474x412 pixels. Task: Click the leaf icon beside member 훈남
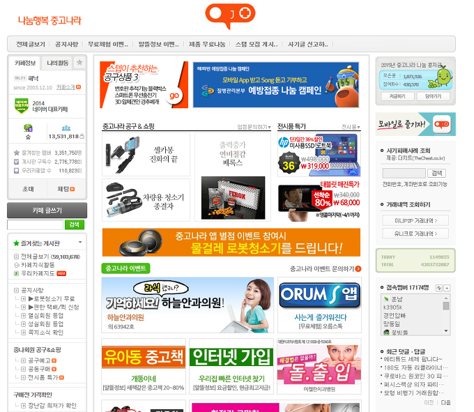386,298
